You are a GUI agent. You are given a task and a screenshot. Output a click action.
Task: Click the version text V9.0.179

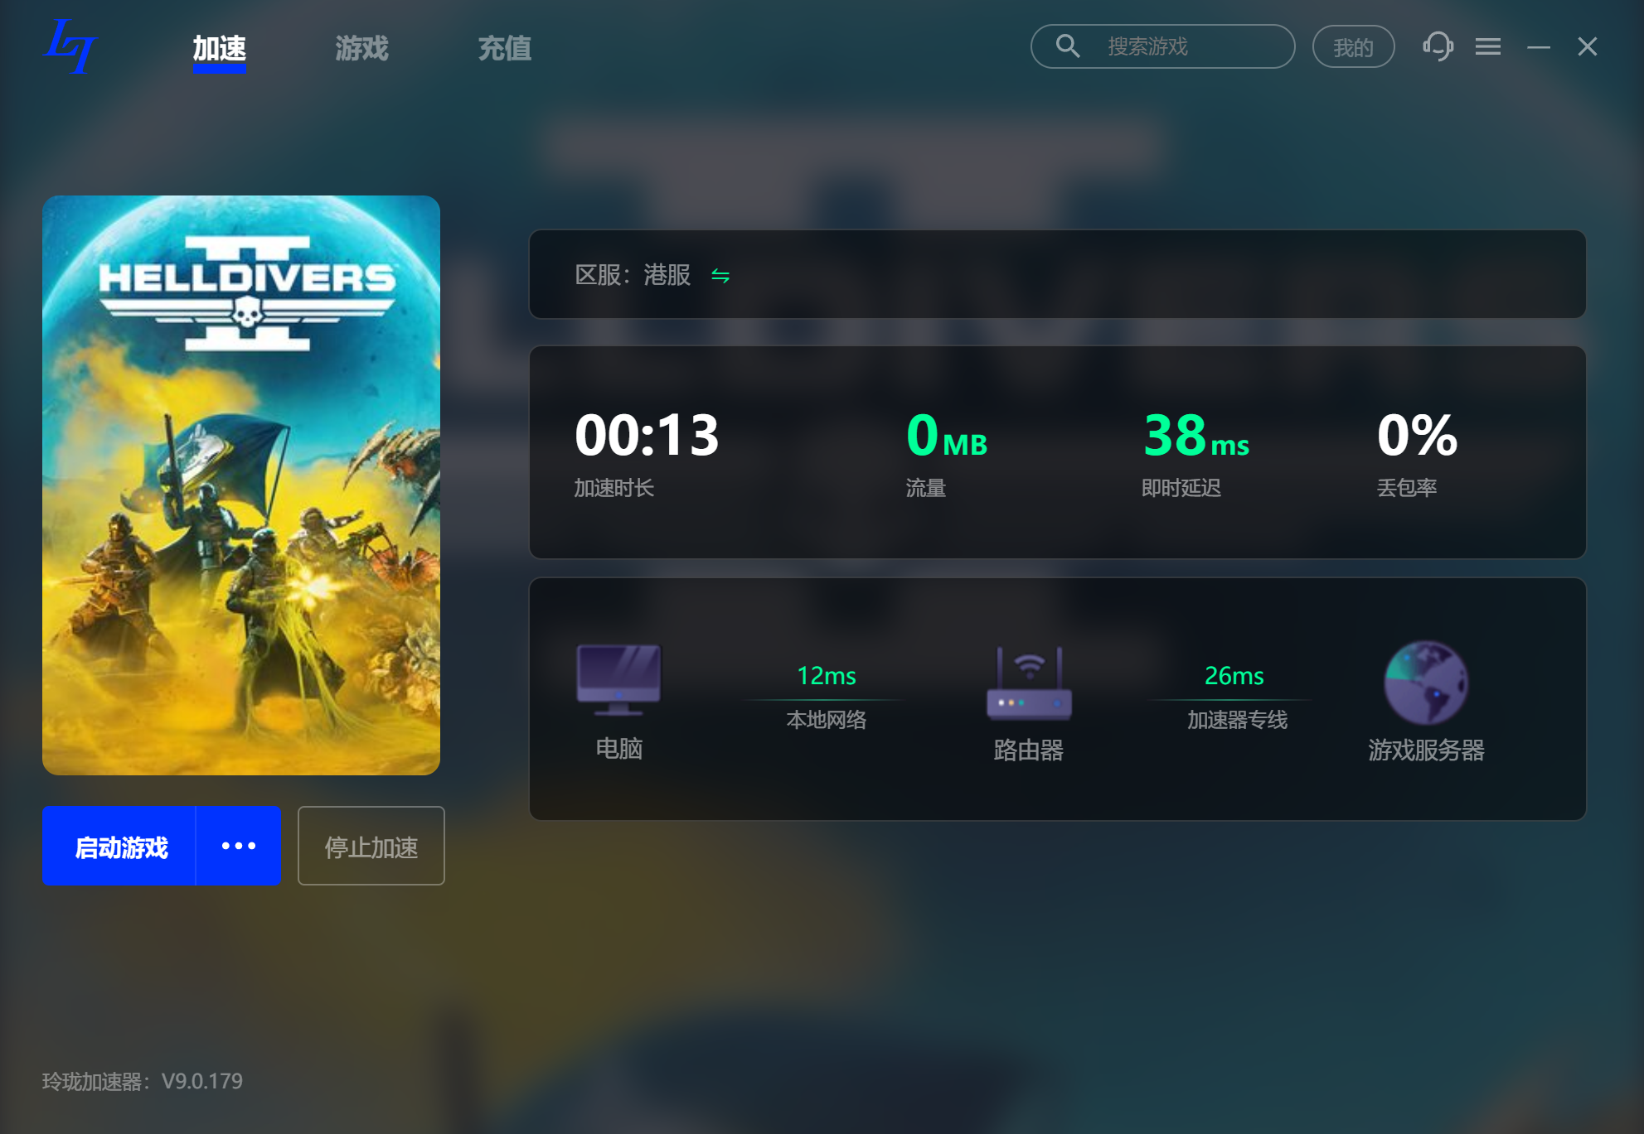201,1081
